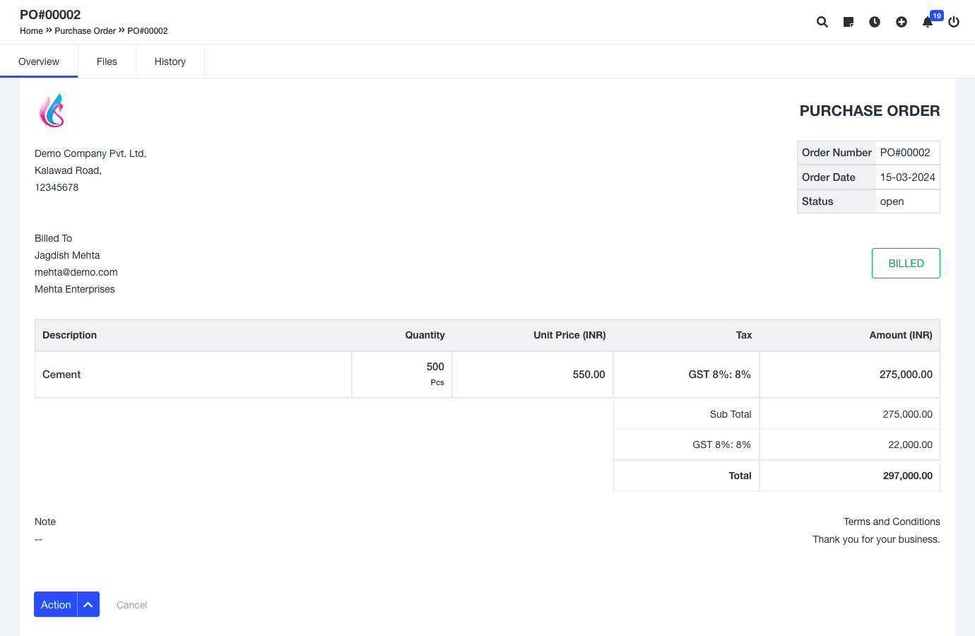Screen dimensions: 975x636
Task: Go to Home in breadcrumb
Action: coord(31,31)
